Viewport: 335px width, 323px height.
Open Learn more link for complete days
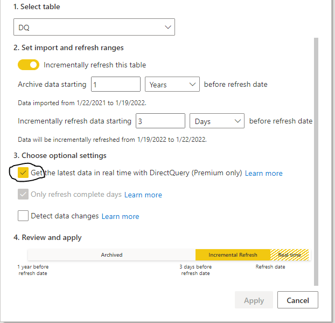143,195
